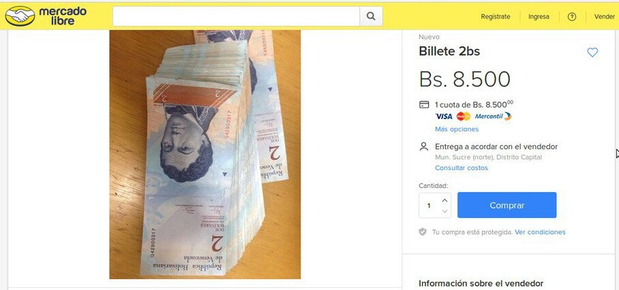Click the Mercado Libre handshake logo

[20, 16]
